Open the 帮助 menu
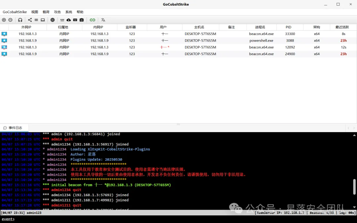This screenshot has height=223, width=357. click(80, 12)
